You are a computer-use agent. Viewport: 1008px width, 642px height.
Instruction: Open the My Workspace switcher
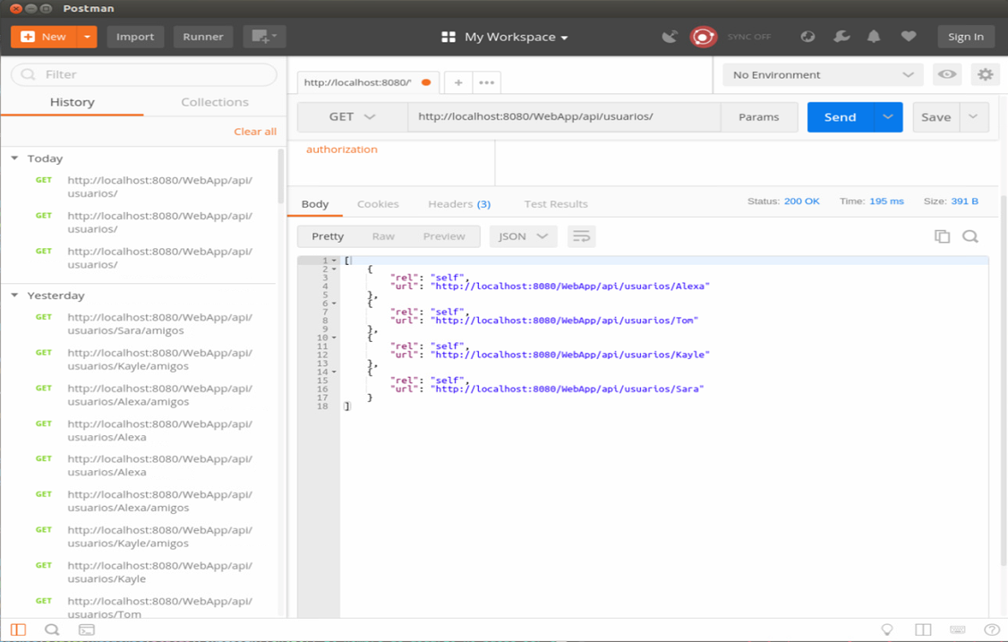point(505,37)
